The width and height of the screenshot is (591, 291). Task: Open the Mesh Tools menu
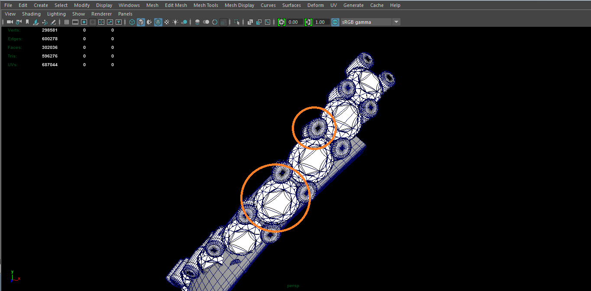(206, 5)
